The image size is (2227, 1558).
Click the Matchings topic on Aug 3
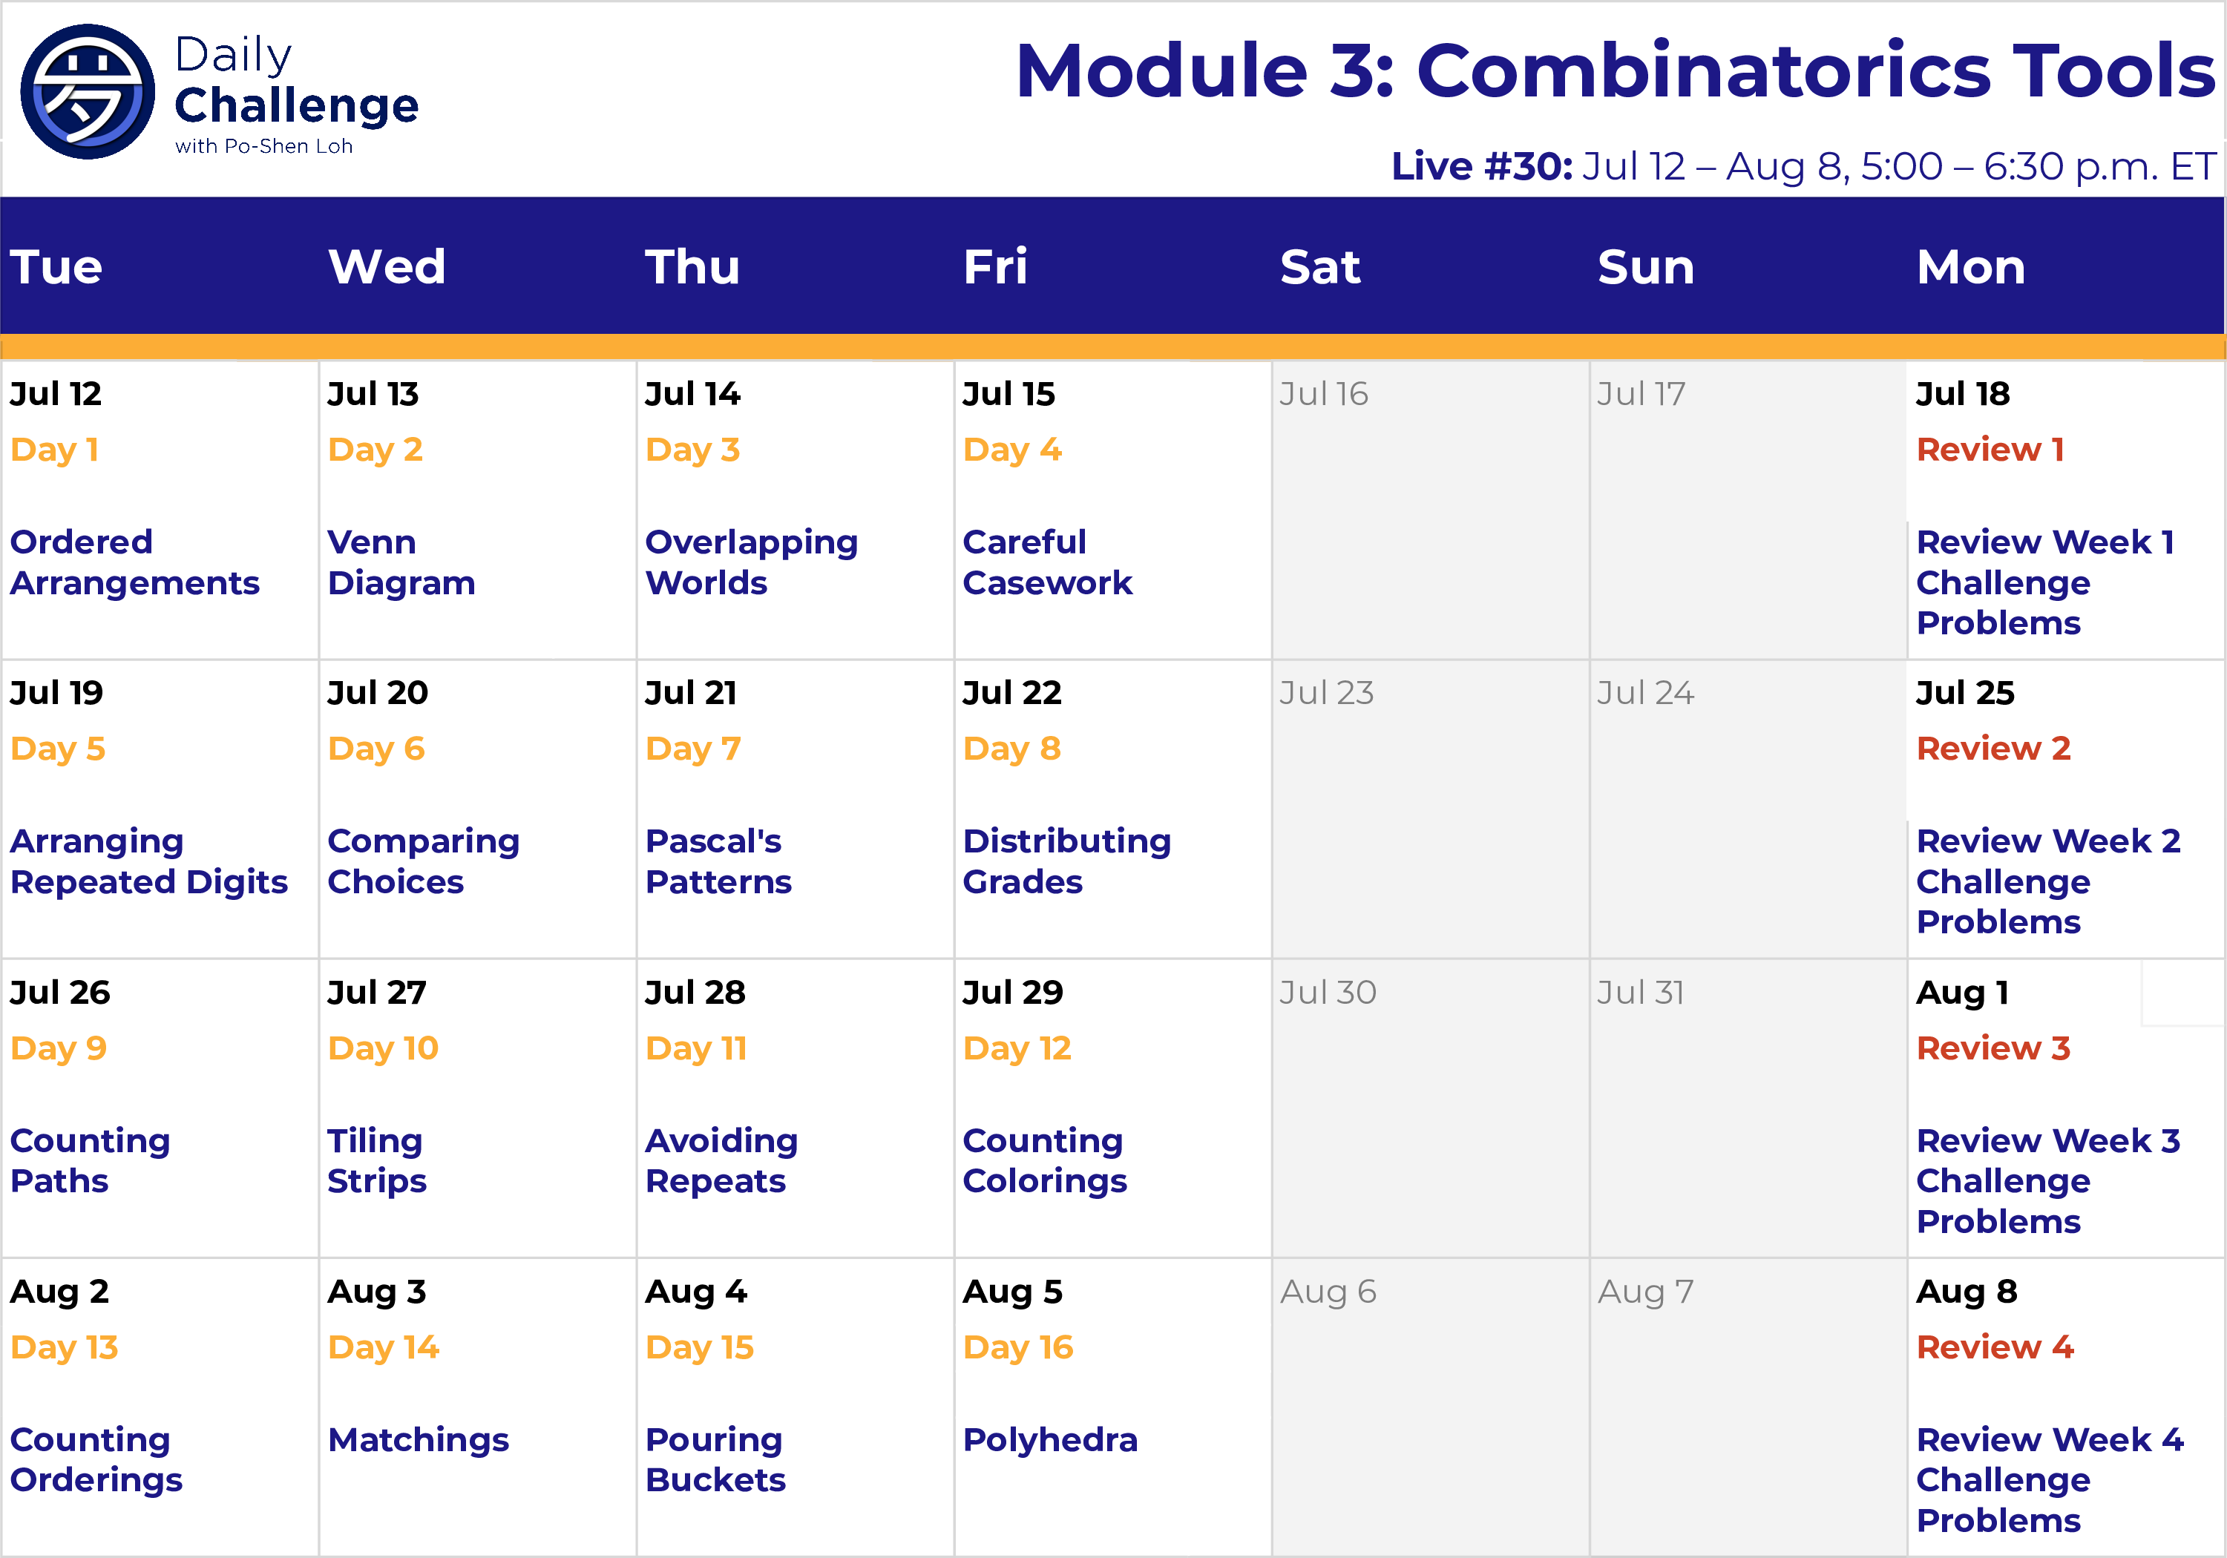click(418, 1440)
